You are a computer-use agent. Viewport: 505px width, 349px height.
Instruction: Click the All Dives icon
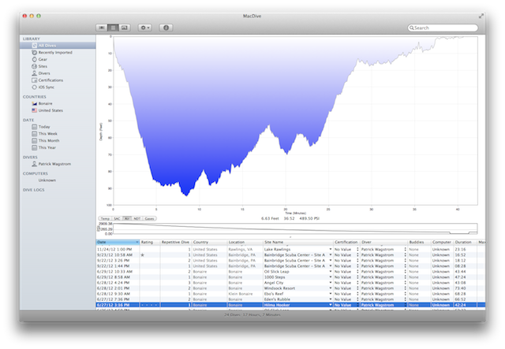pos(34,46)
